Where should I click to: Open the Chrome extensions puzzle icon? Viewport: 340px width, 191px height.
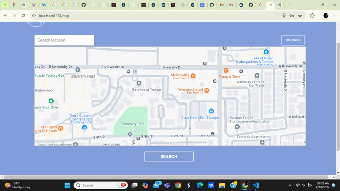[313, 16]
